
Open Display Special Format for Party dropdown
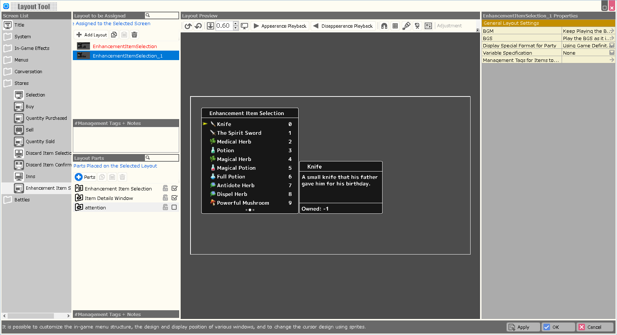click(x=612, y=46)
